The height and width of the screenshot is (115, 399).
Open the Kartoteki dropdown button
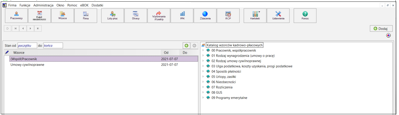pyautogui.click(x=255, y=16)
